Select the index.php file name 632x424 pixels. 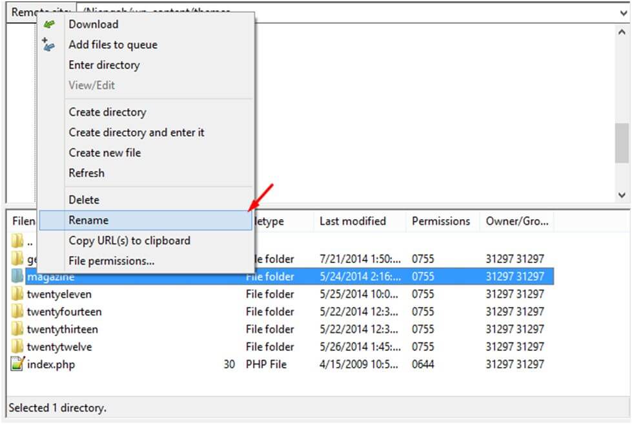click(x=51, y=365)
